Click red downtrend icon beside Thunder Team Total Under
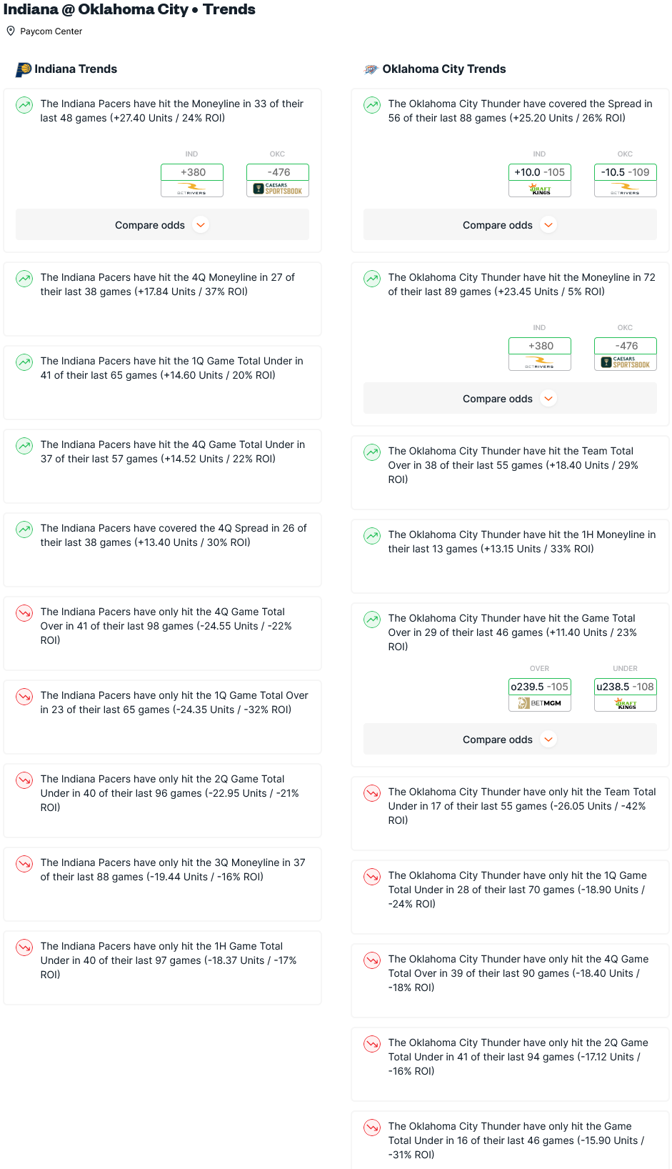 372,793
